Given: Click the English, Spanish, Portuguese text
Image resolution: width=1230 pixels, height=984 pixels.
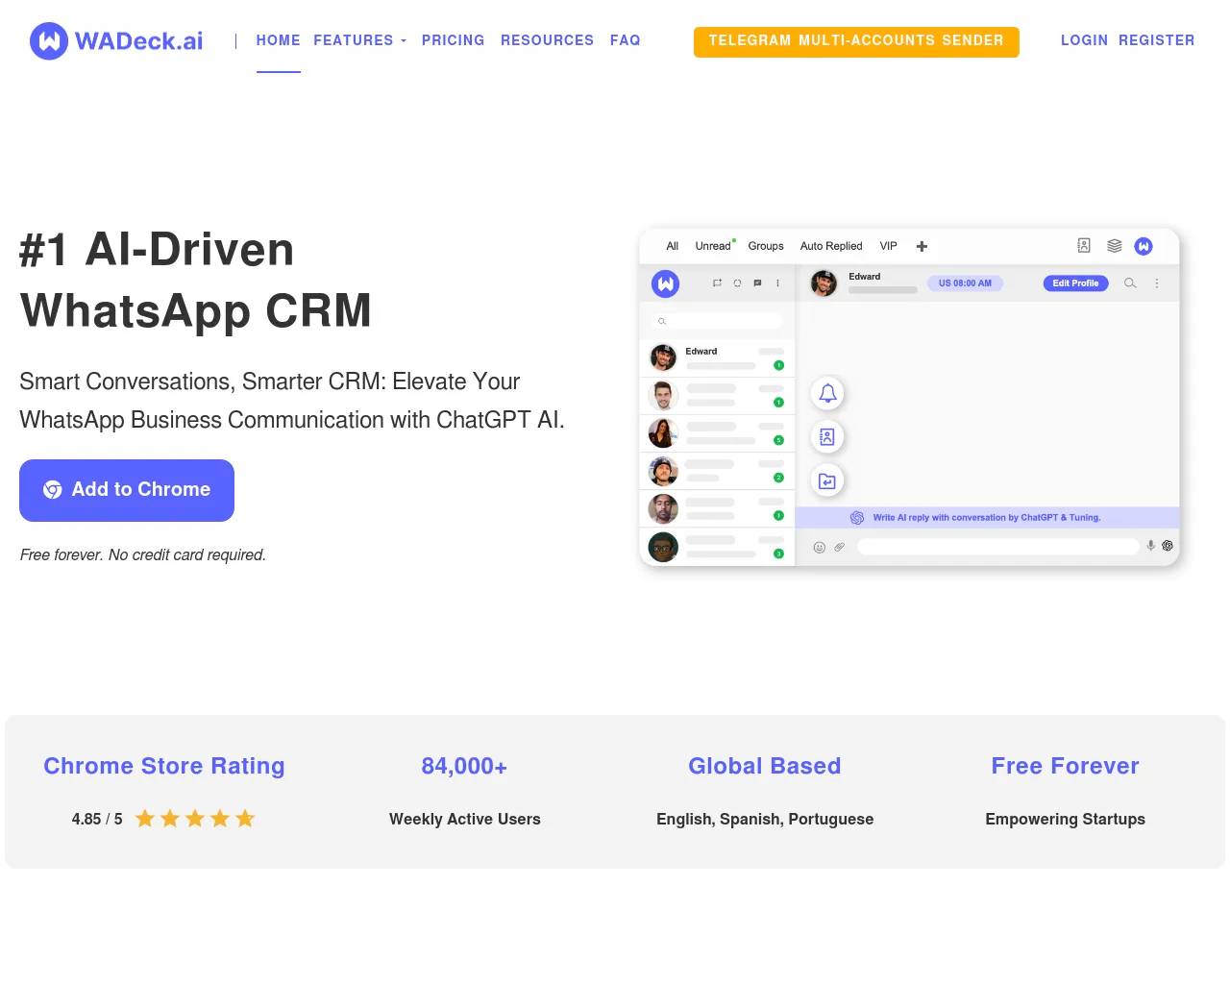Looking at the screenshot, I should coord(765,819).
